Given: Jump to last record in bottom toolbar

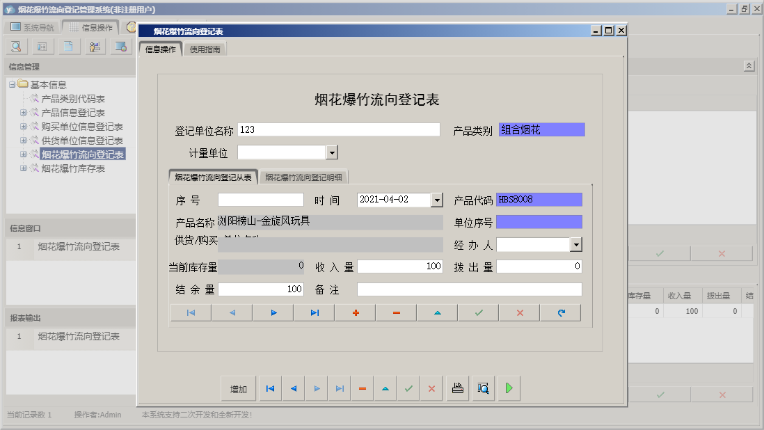Looking at the screenshot, I should click(x=340, y=389).
